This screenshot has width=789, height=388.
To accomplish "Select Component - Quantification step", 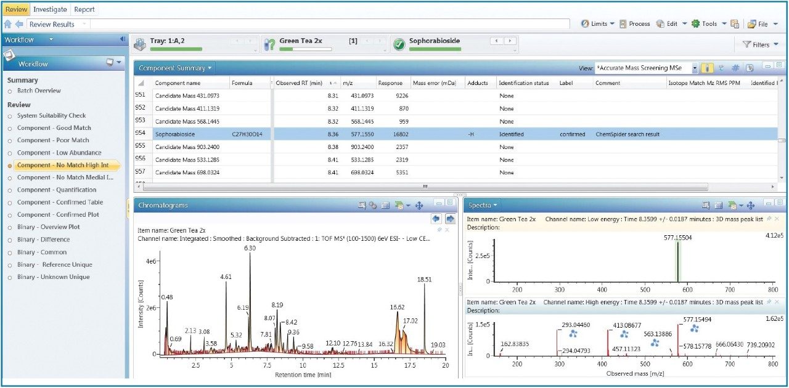I will click(x=57, y=190).
